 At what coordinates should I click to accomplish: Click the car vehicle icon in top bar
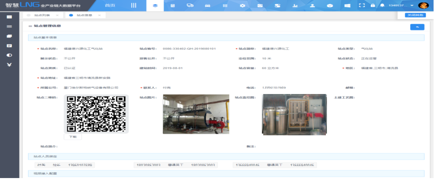(x=208, y=6)
